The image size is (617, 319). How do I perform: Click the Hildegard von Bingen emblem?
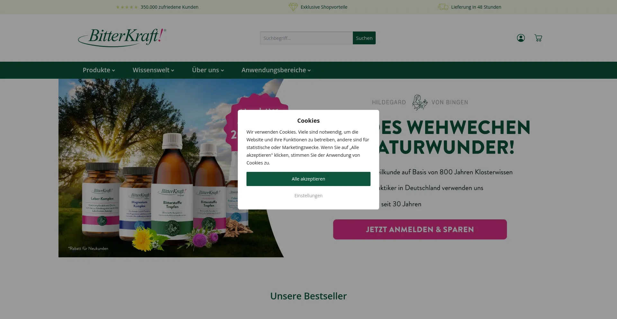click(420, 102)
